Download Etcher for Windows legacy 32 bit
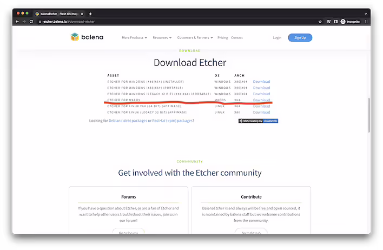Screen dimensions: 383x250 pos(261,94)
